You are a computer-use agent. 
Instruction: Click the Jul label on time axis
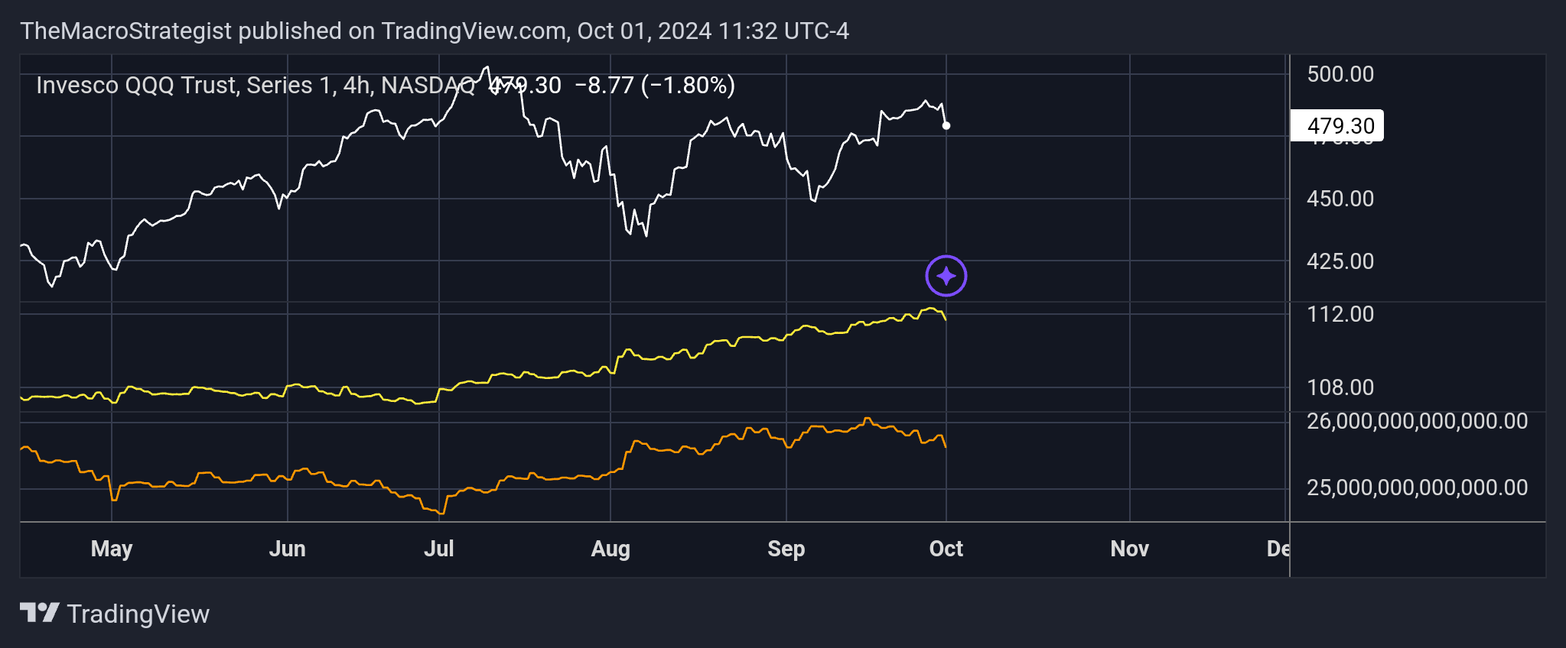point(439,549)
